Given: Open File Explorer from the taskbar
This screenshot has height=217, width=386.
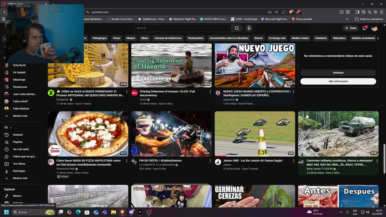Looking at the screenshot, I should pyautogui.click(x=113, y=212).
